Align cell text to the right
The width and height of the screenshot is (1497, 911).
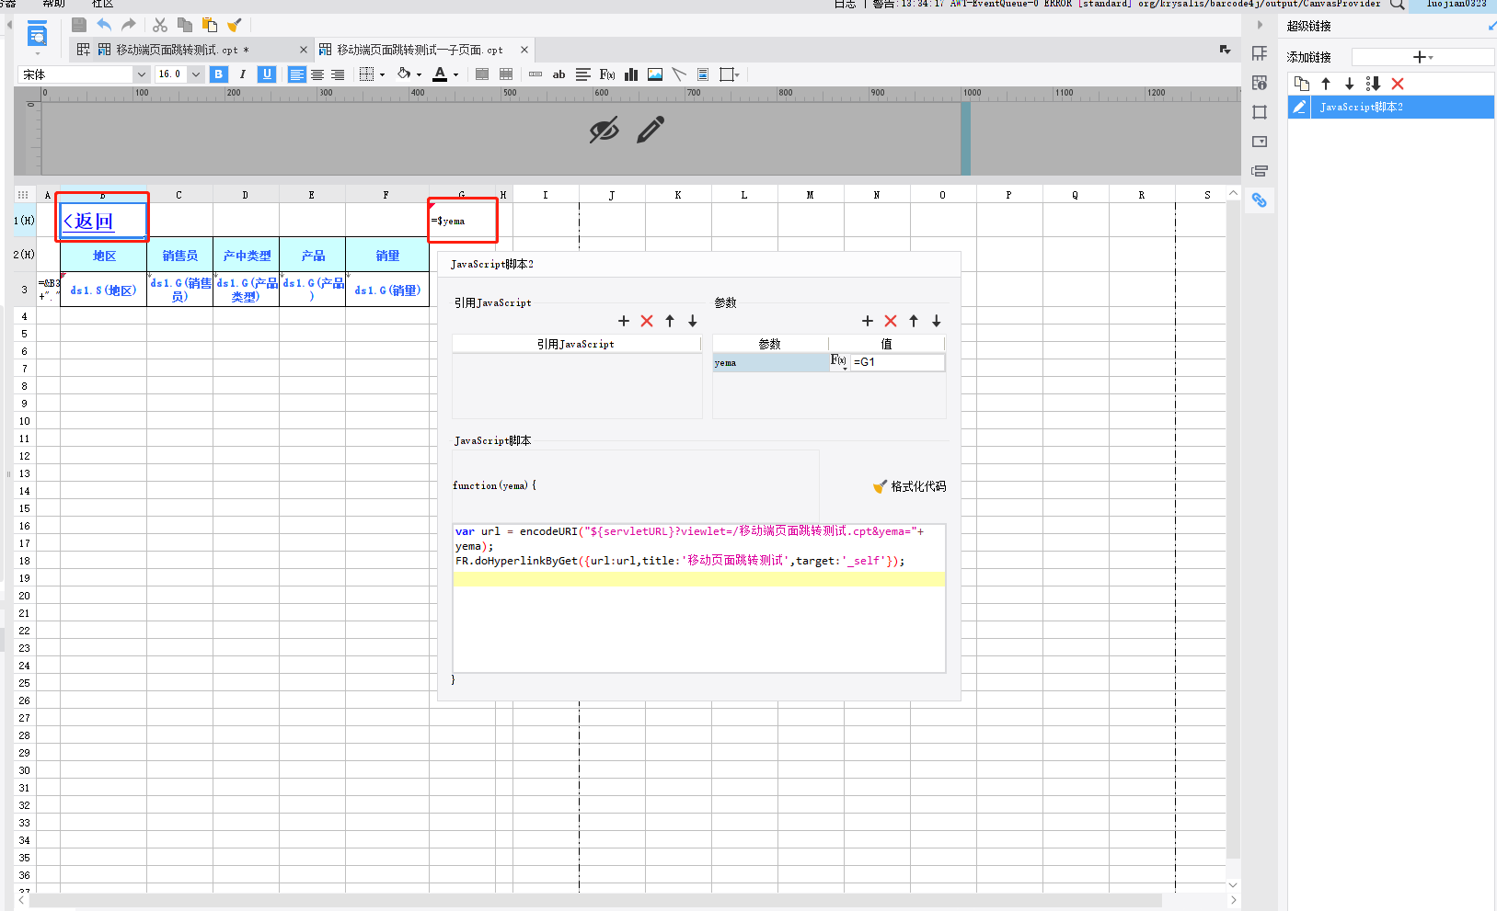(338, 74)
